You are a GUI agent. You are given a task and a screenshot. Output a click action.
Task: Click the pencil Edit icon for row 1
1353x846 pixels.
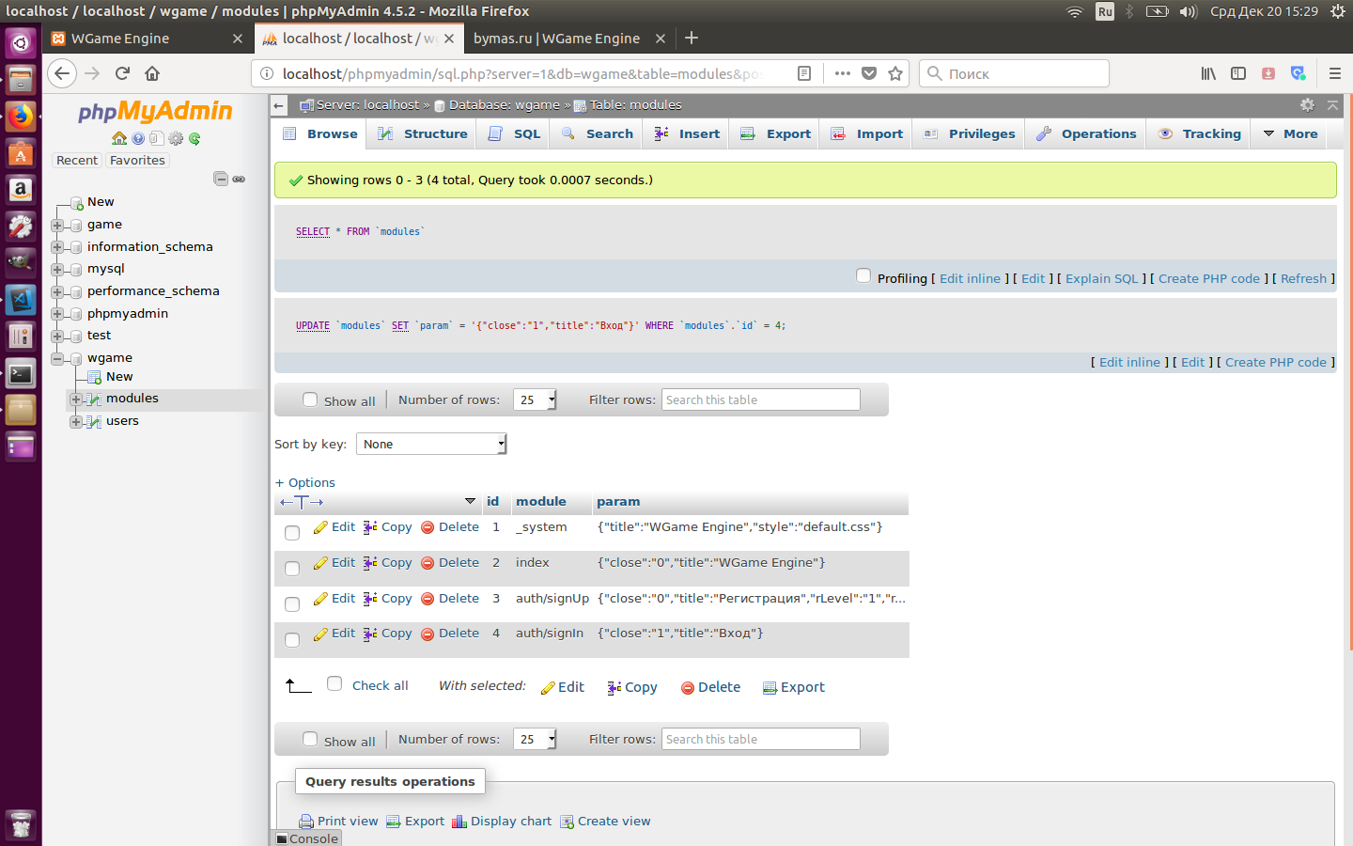point(320,527)
